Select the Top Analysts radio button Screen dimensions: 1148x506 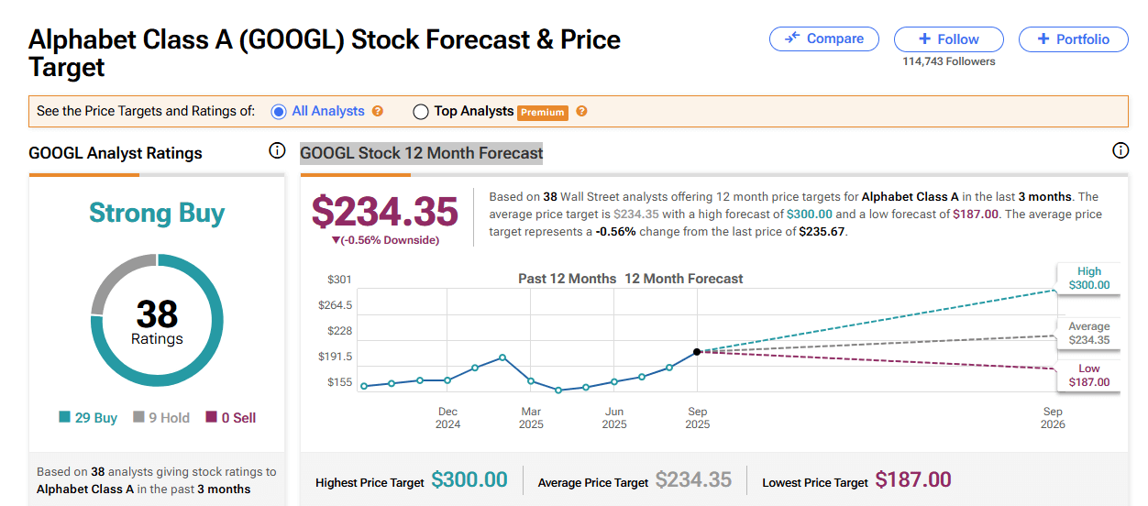pyautogui.click(x=421, y=112)
